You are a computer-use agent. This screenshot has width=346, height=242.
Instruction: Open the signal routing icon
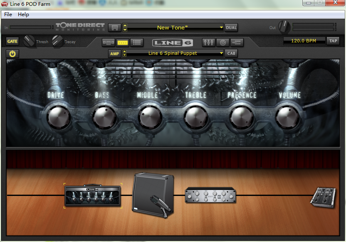pyautogui.click(x=237, y=42)
